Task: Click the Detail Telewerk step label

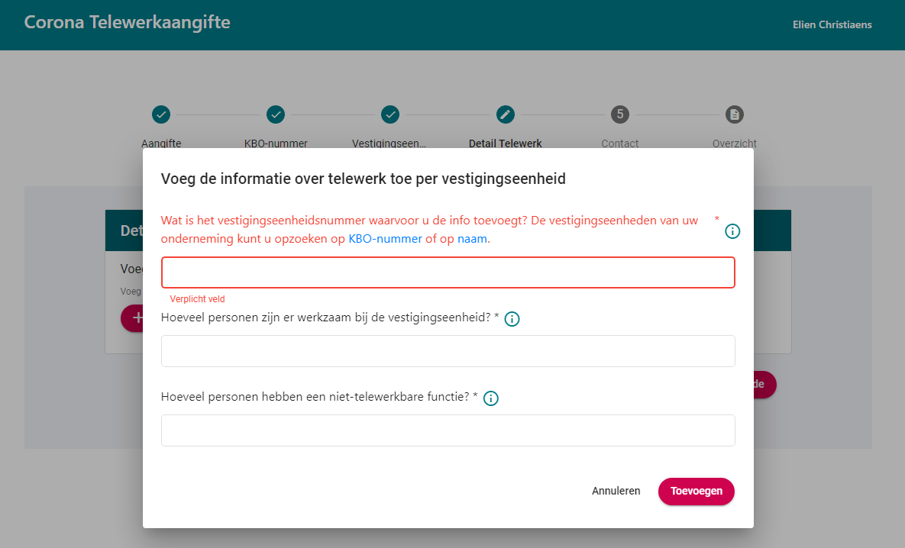Action: (505, 143)
